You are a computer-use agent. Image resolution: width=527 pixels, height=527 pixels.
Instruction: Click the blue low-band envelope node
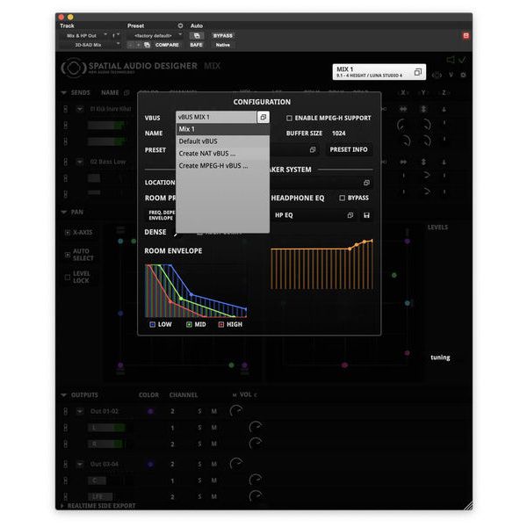tap(191, 294)
